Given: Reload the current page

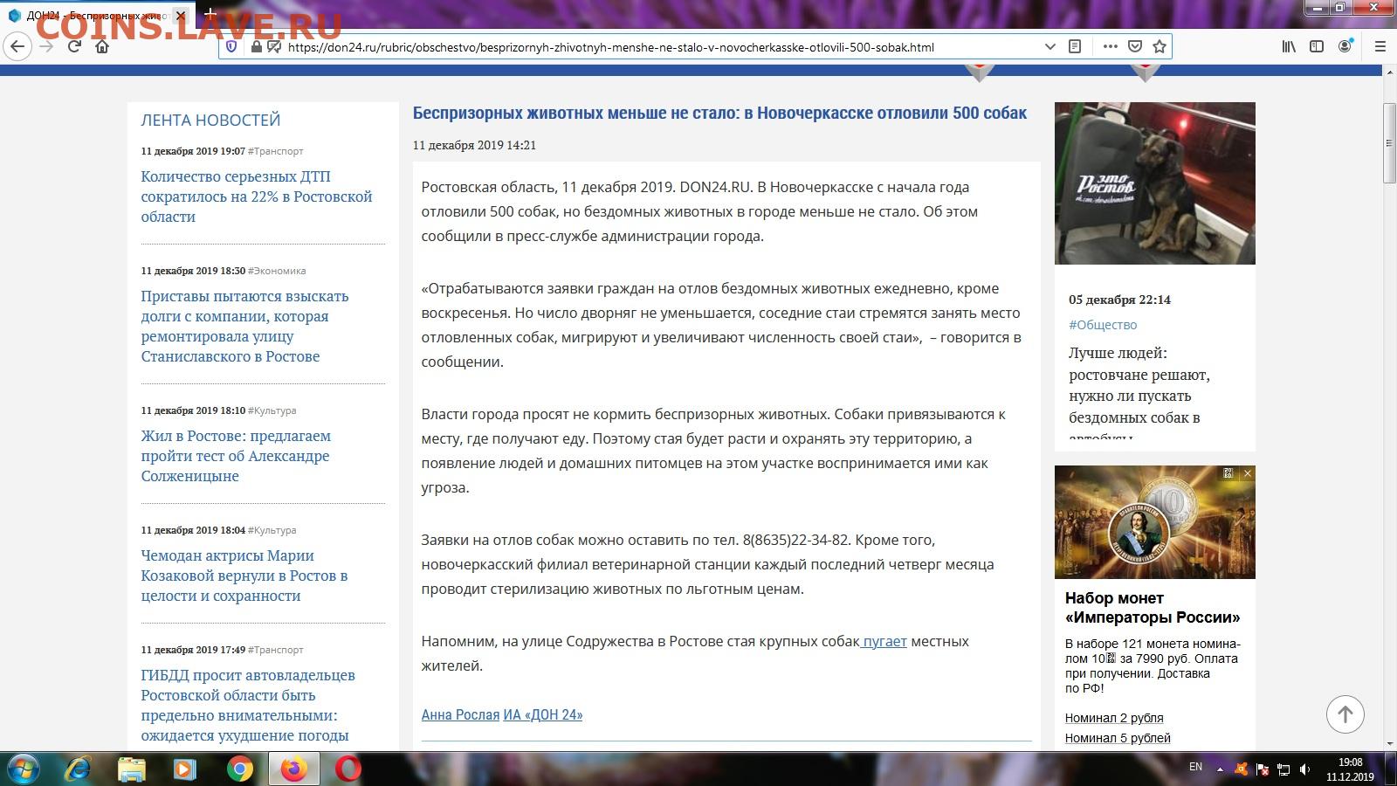Looking at the screenshot, I should pos(74,46).
